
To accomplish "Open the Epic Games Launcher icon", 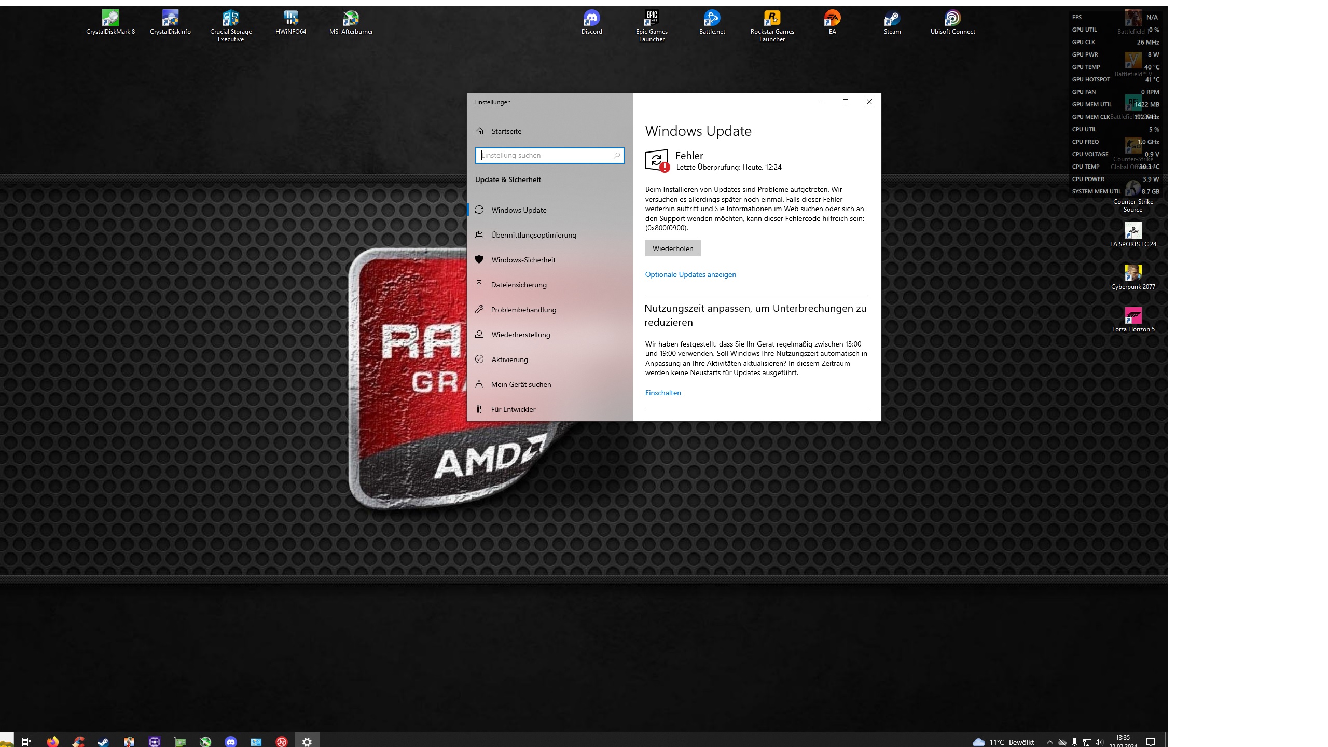I will click(x=652, y=19).
